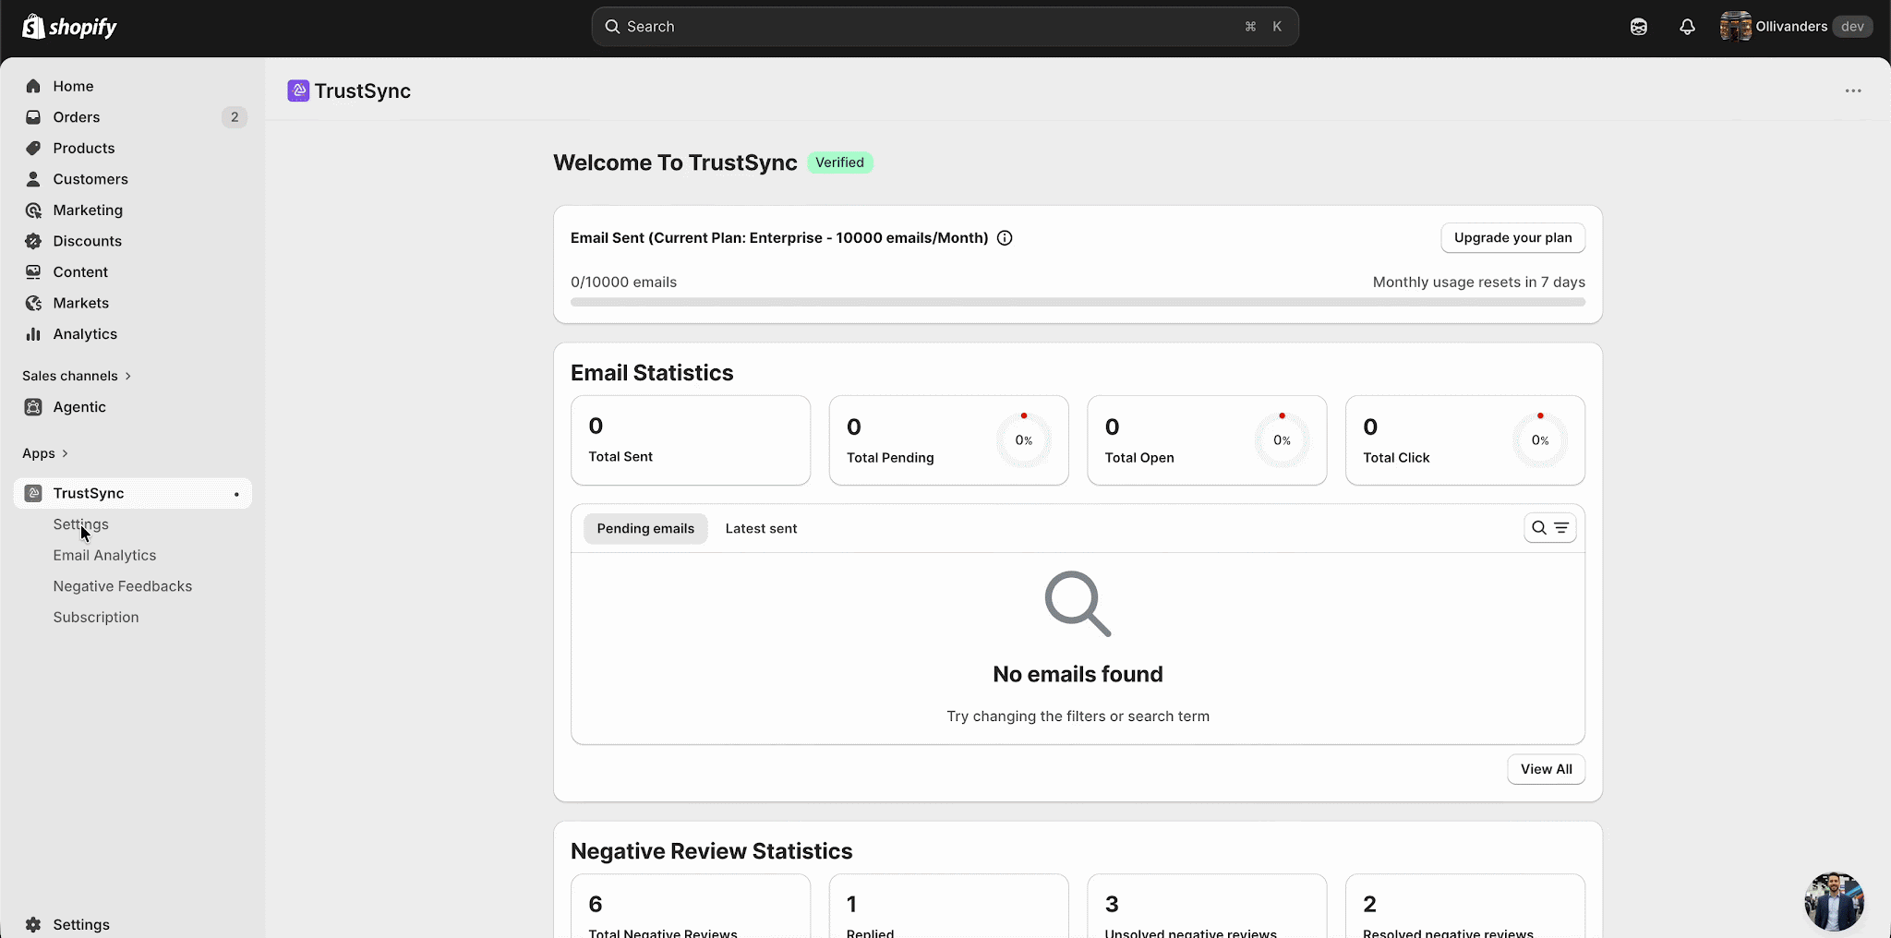Click the Replied statistics card
The width and height of the screenshot is (1891, 938).
[948, 906]
